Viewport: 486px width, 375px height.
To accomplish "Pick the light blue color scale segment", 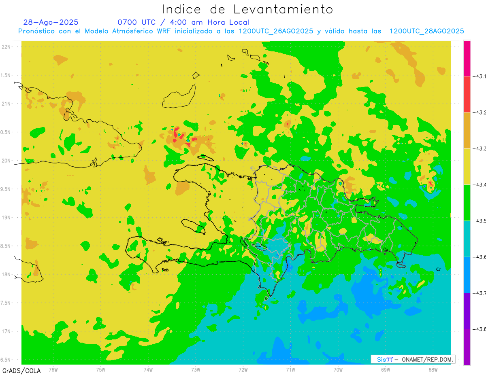I will pos(467,275).
